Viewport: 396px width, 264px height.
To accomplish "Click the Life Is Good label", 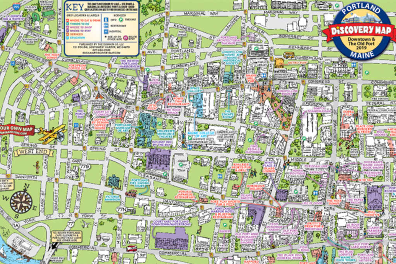I will (x=312, y=203).
